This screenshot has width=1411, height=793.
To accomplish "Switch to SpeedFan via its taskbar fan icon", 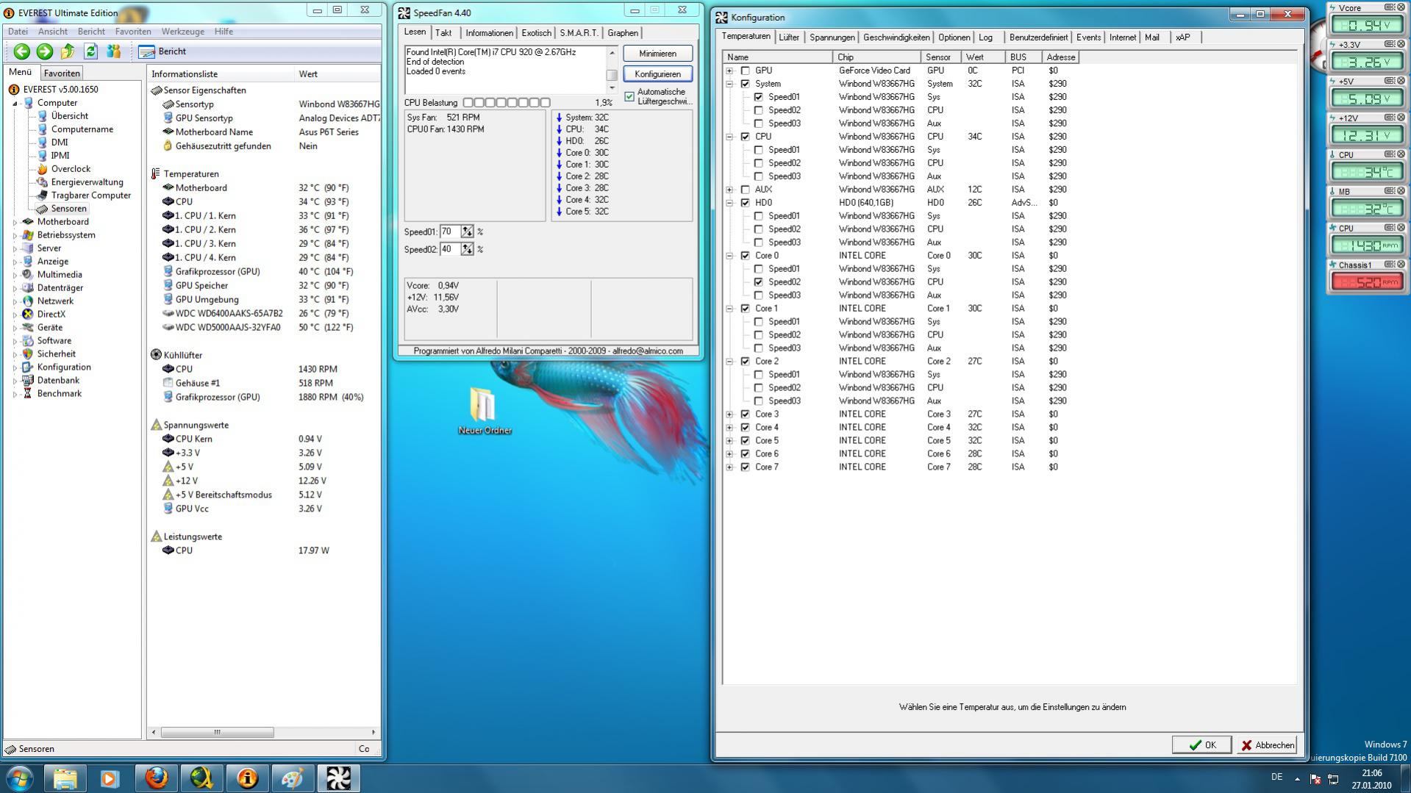I will pyautogui.click(x=338, y=778).
